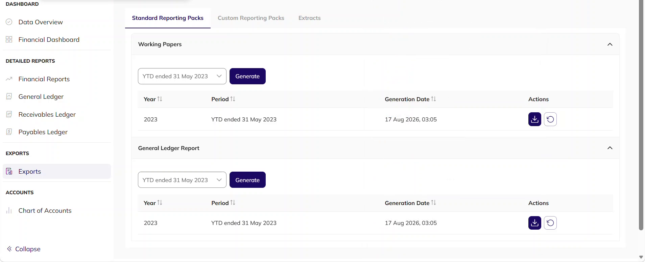Click General Ledger Report's generation date cell

tap(411, 223)
